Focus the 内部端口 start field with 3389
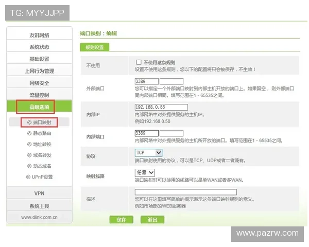Screen dimensions: 309x247 (147, 133)
